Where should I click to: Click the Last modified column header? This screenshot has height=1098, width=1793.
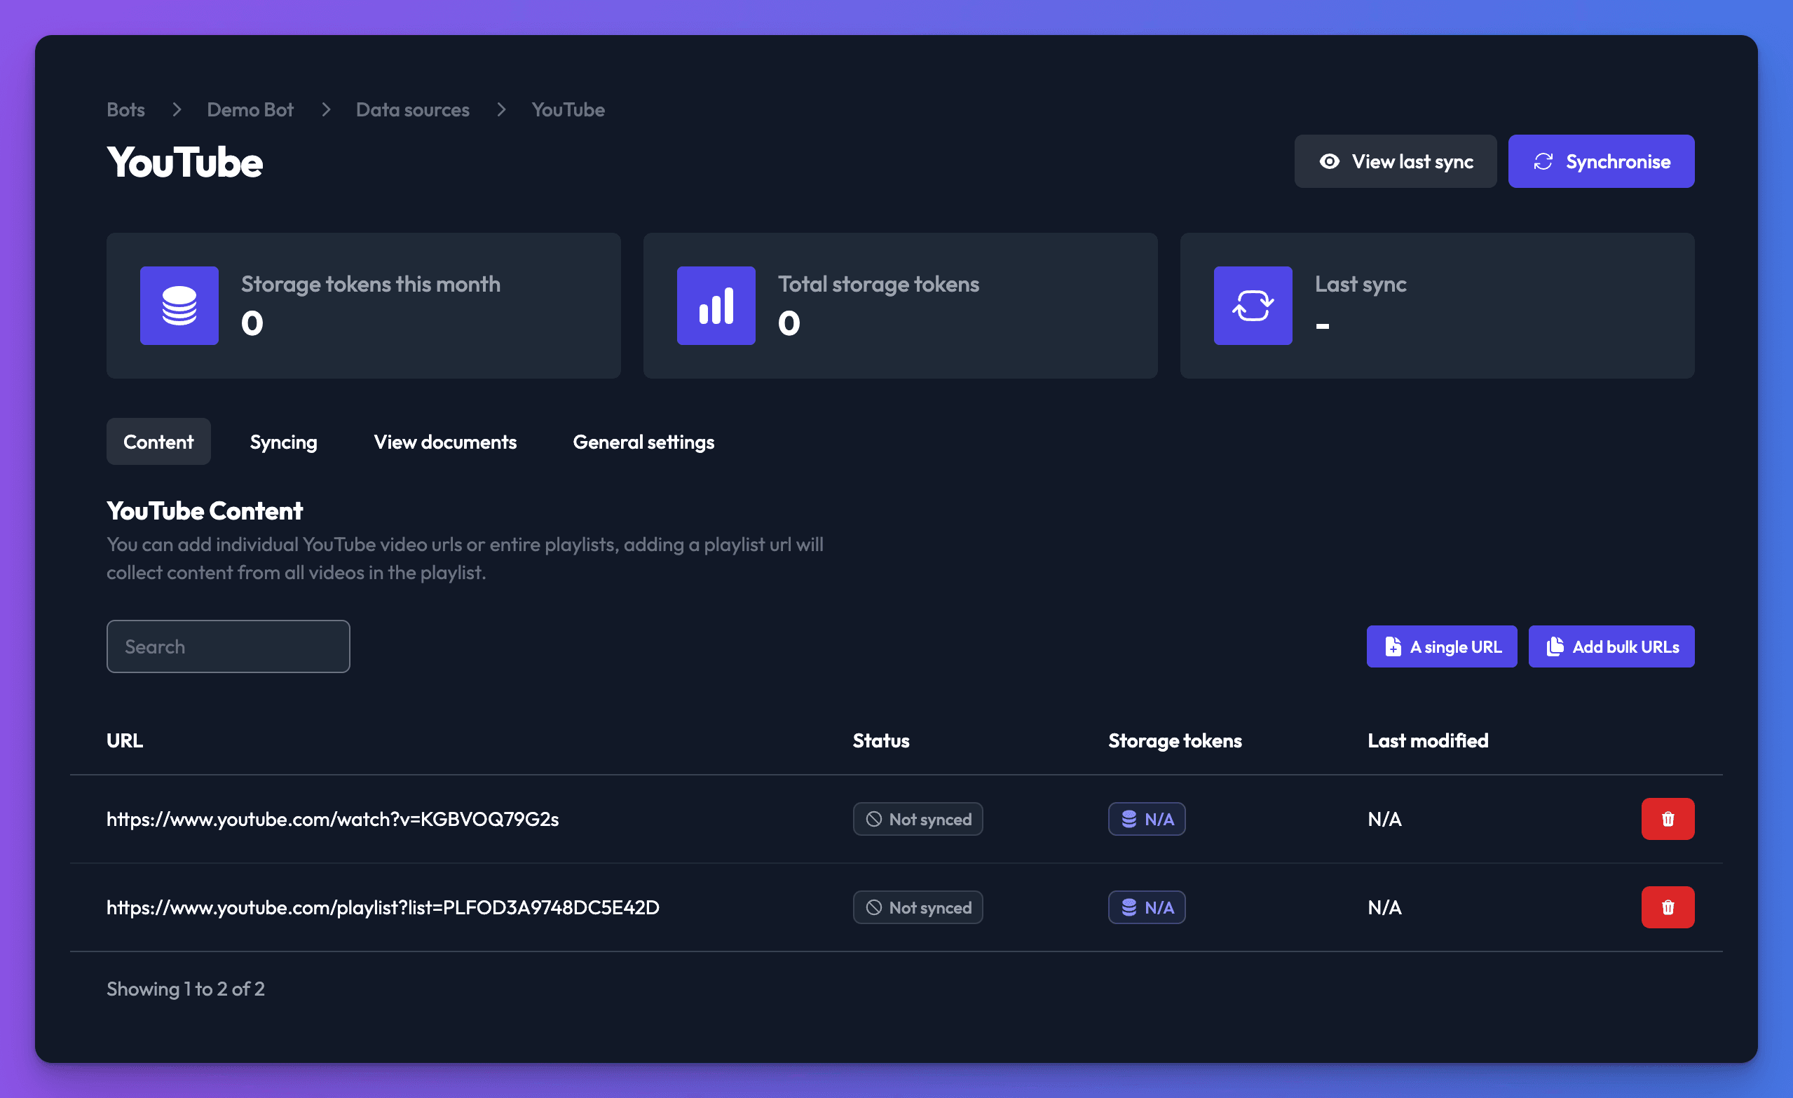(x=1428, y=740)
